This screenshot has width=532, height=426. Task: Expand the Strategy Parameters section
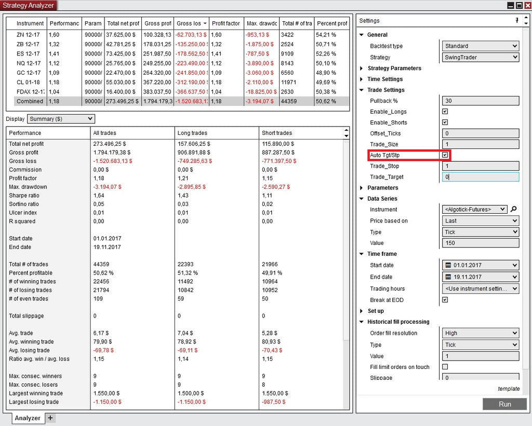coord(362,68)
